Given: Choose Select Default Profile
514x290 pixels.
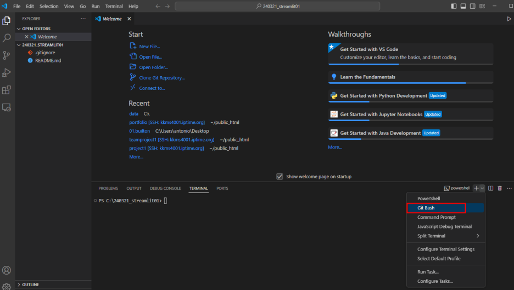Looking at the screenshot, I should 446,259.
